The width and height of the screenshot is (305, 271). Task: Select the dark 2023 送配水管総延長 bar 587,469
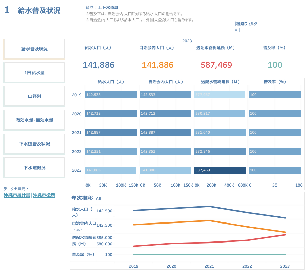220,170
